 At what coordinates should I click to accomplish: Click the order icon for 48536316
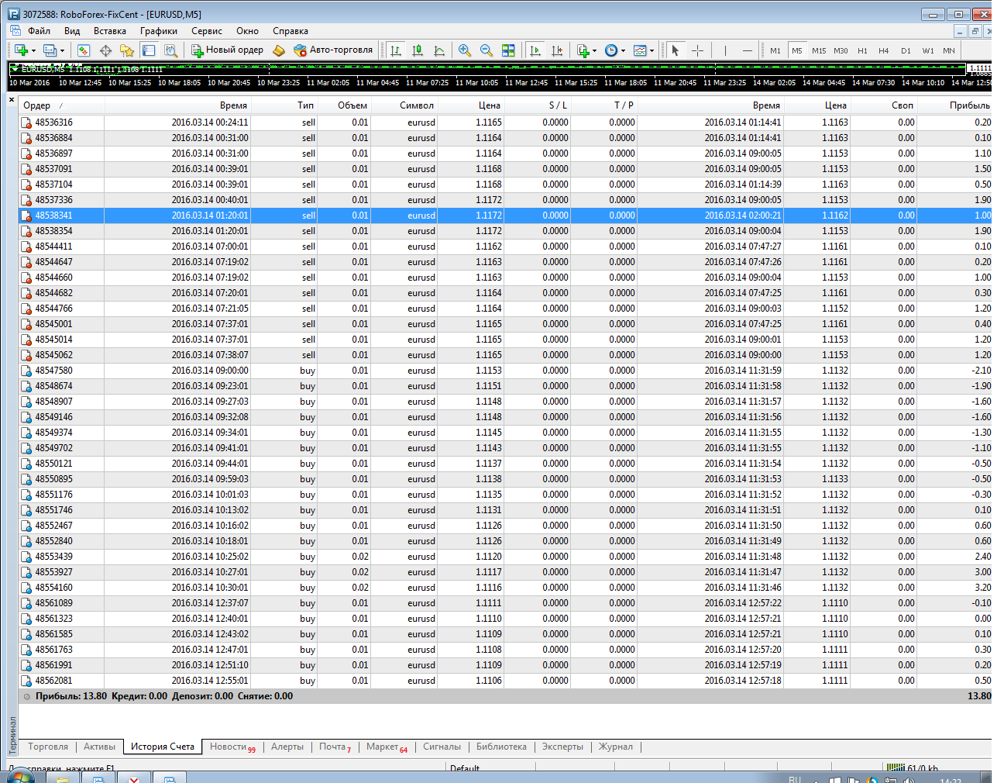26,122
